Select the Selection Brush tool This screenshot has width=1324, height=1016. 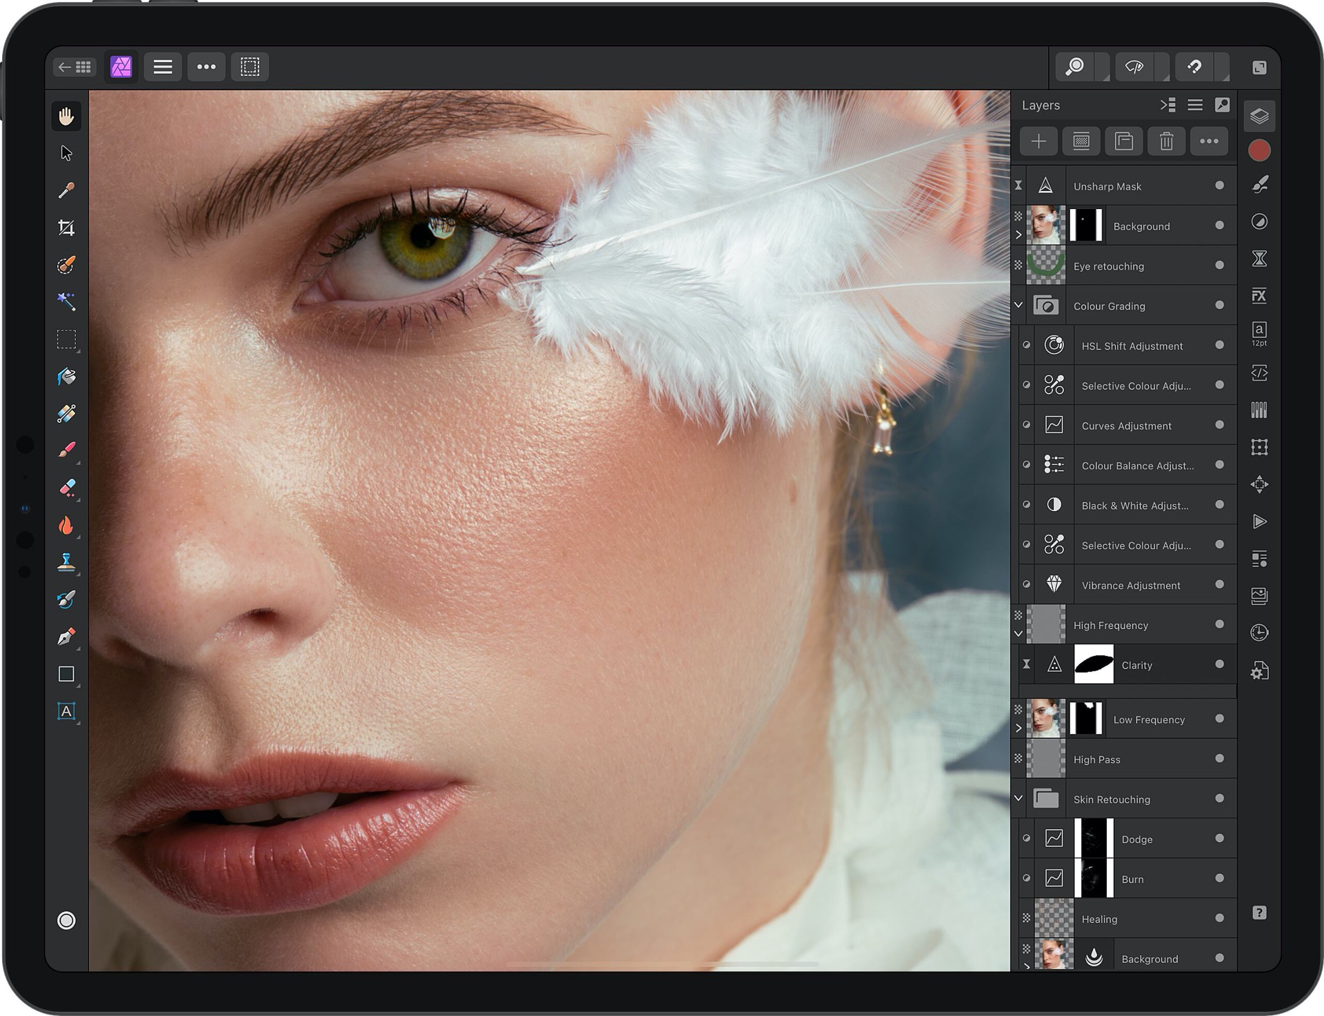[66, 265]
